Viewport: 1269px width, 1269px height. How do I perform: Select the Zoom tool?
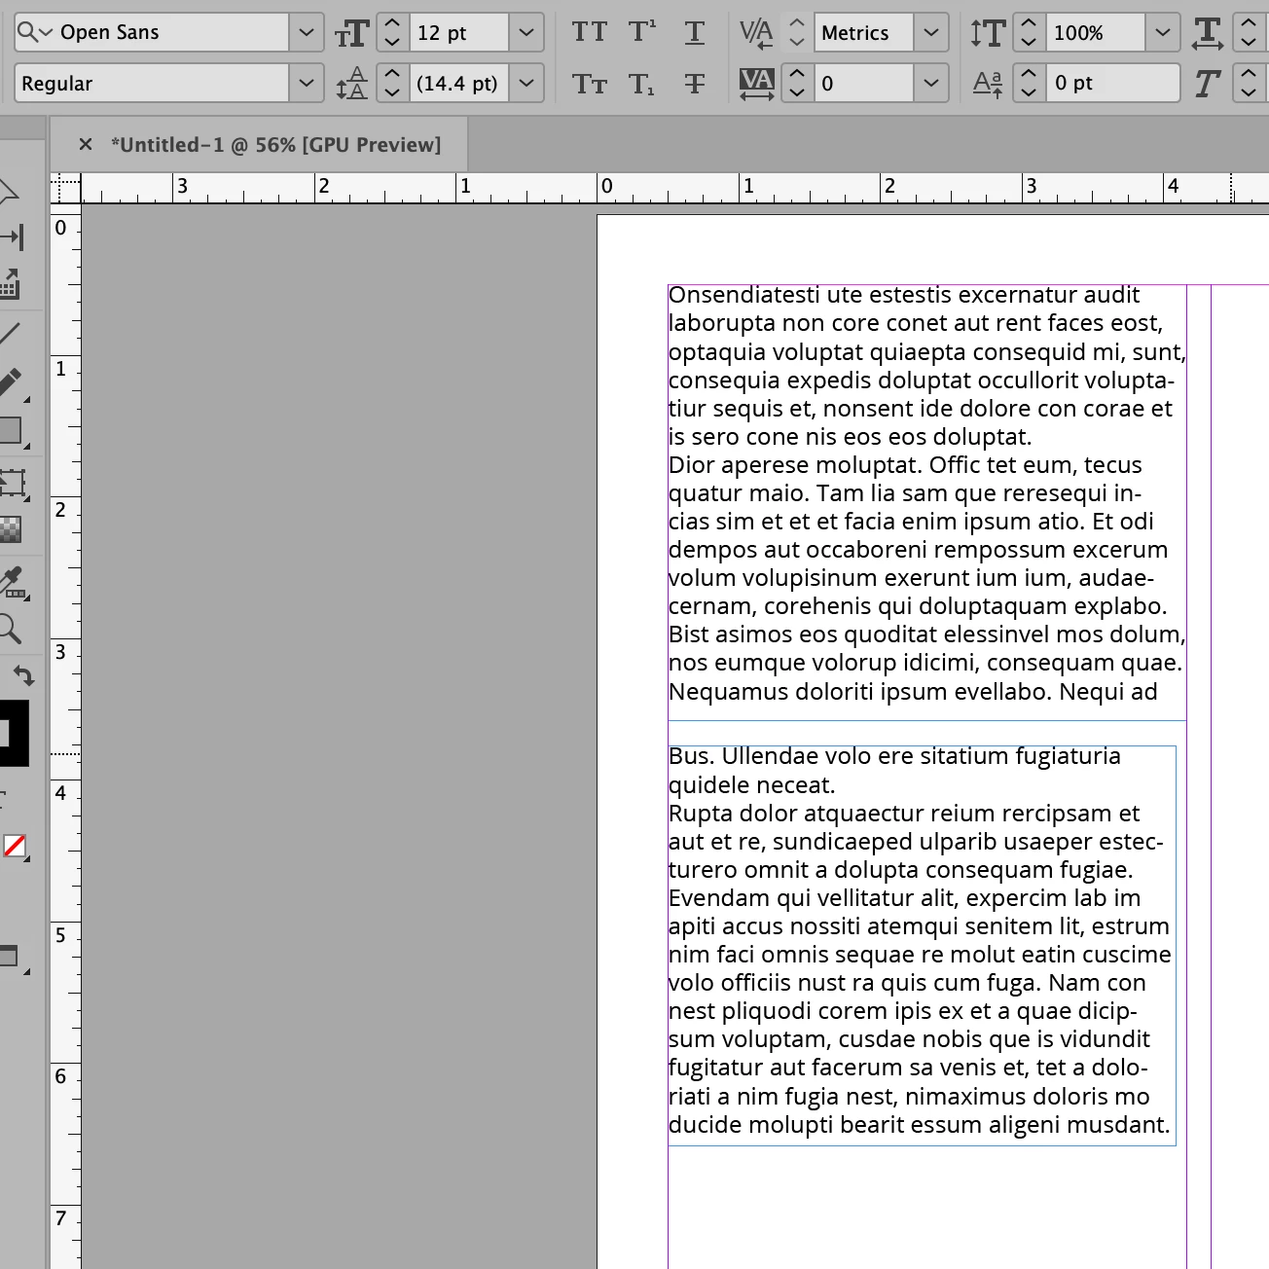coord(10,630)
